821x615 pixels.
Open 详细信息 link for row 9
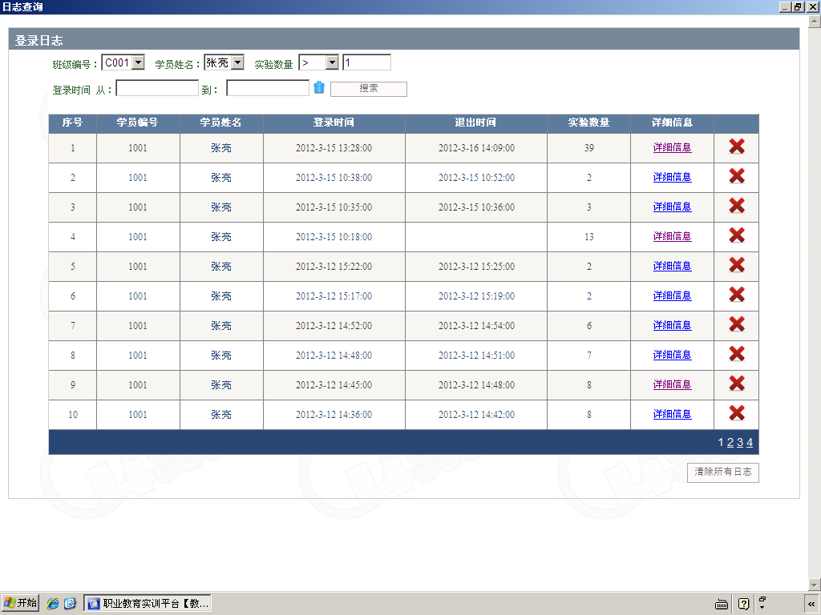(x=673, y=384)
